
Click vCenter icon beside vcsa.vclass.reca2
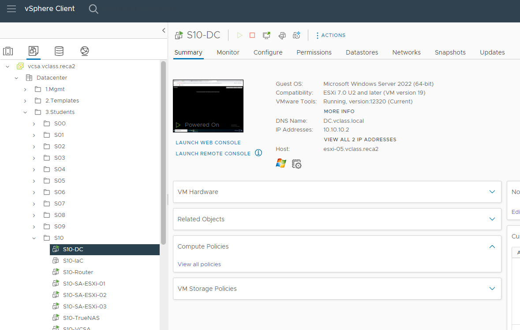point(20,66)
